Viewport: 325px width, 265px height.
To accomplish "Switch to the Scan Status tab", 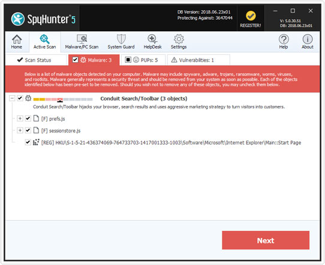I will [x=37, y=60].
